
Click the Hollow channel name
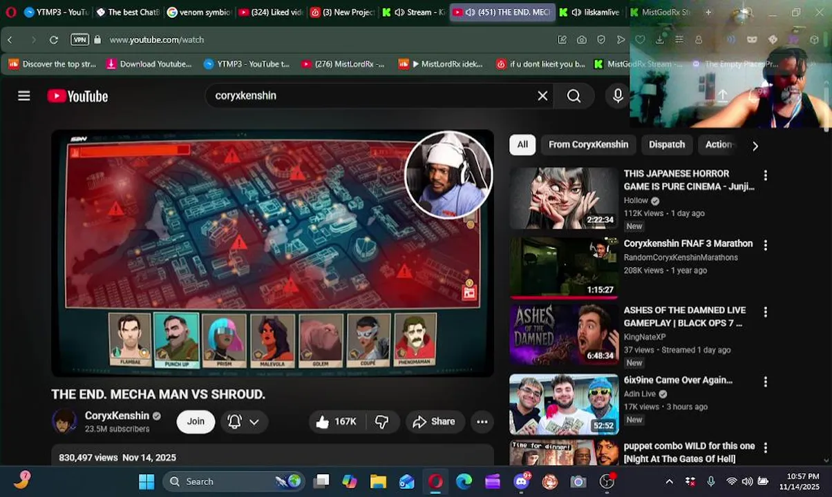pyautogui.click(x=636, y=201)
